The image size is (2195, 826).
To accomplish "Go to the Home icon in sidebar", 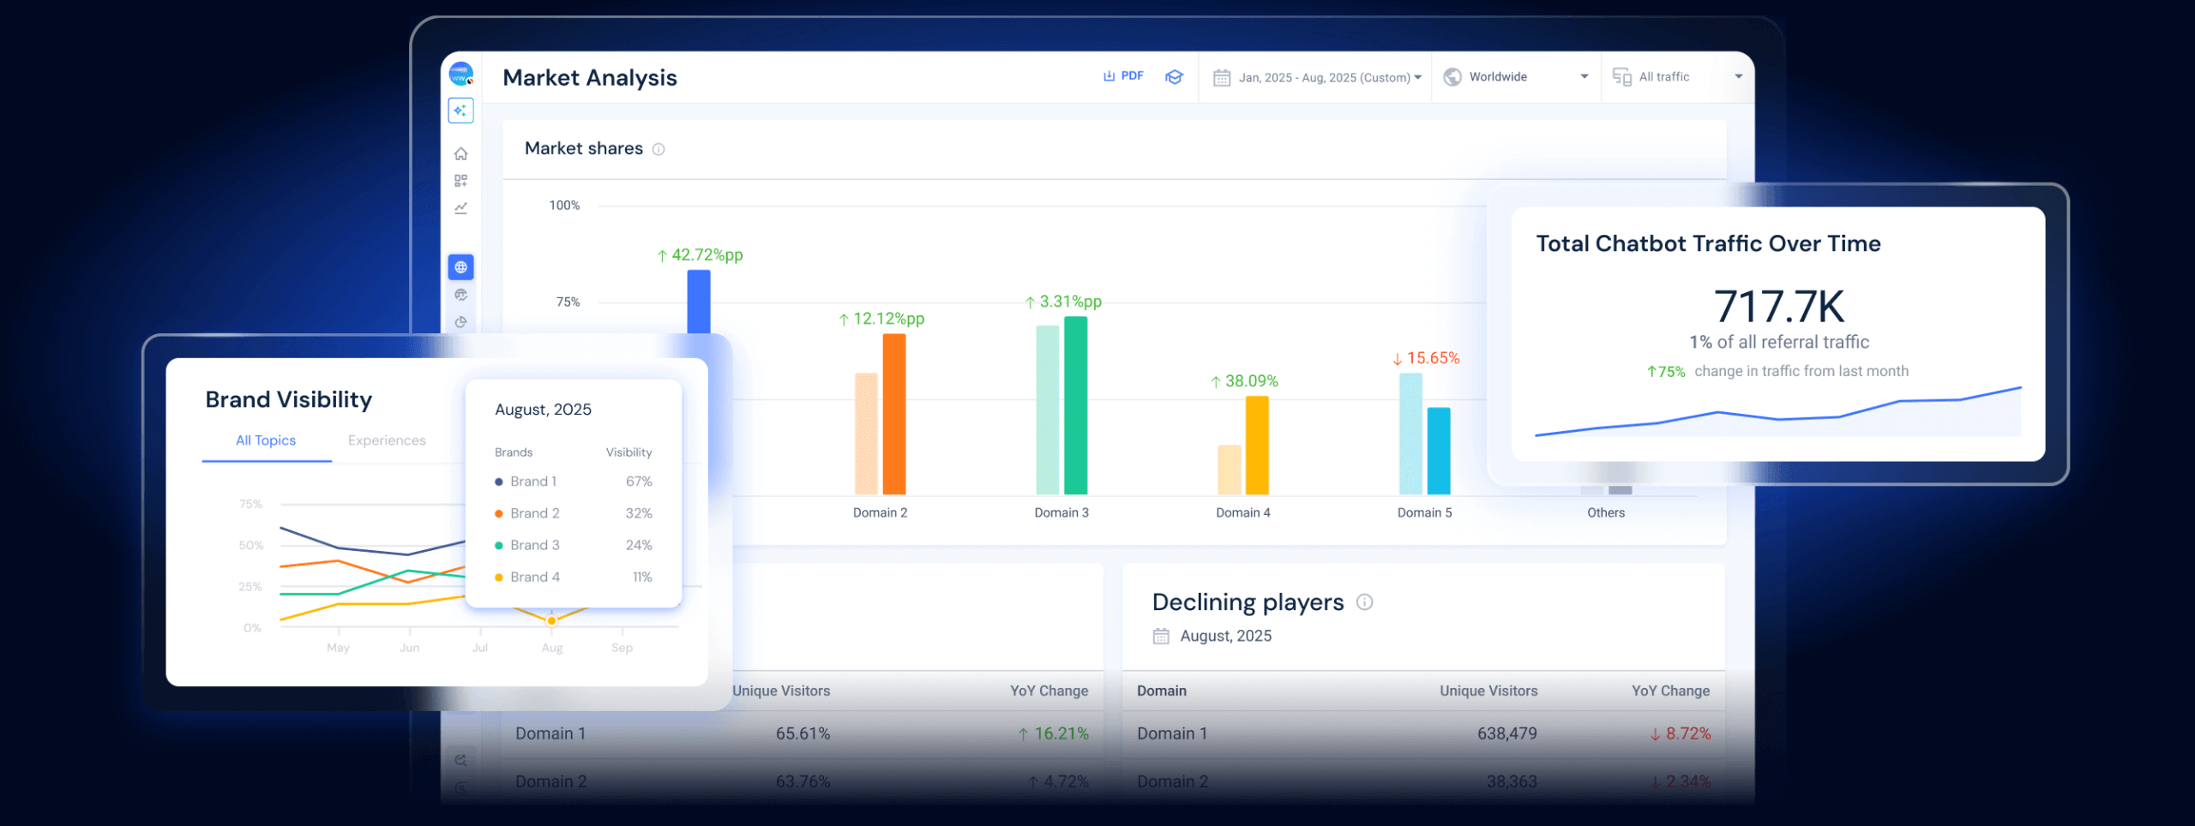I will [460, 154].
